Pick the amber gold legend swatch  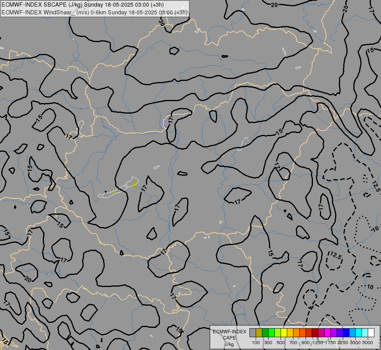pyautogui.click(x=290, y=333)
